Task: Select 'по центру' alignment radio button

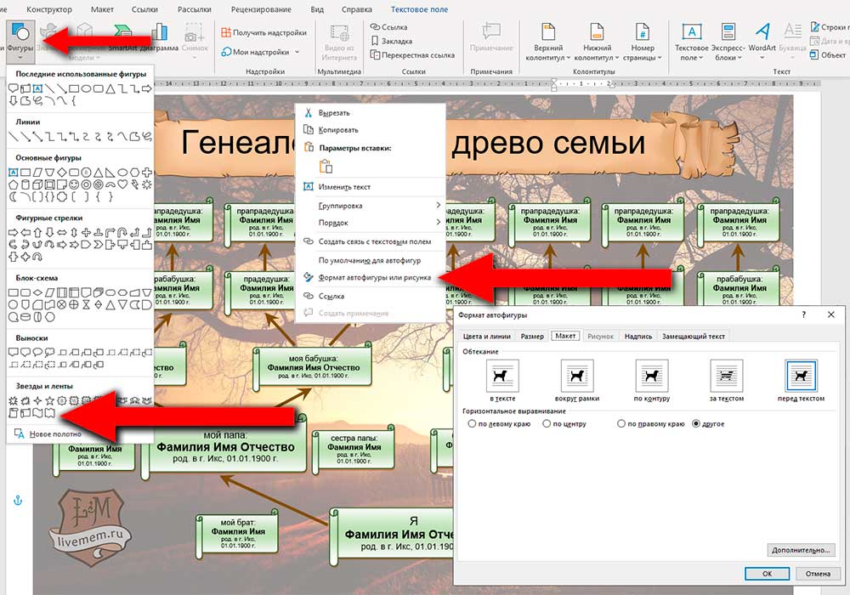Action: click(547, 423)
